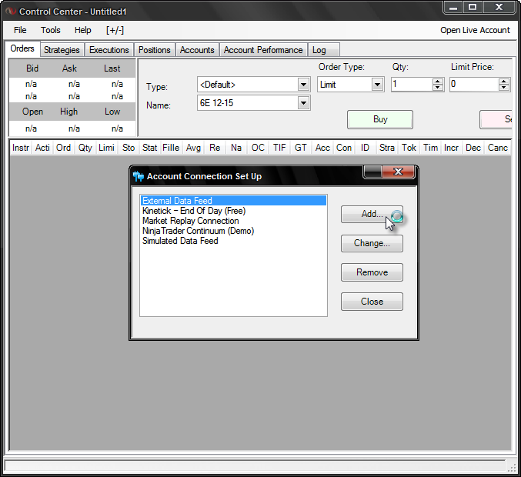521x477 pixels.
Task: Switch to the Accounts tab
Action: [x=197, y=50]
